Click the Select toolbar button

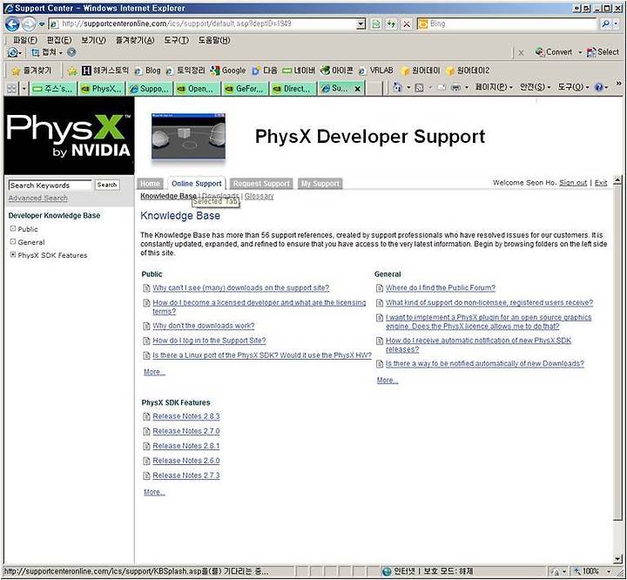click(x=603, y=52)
